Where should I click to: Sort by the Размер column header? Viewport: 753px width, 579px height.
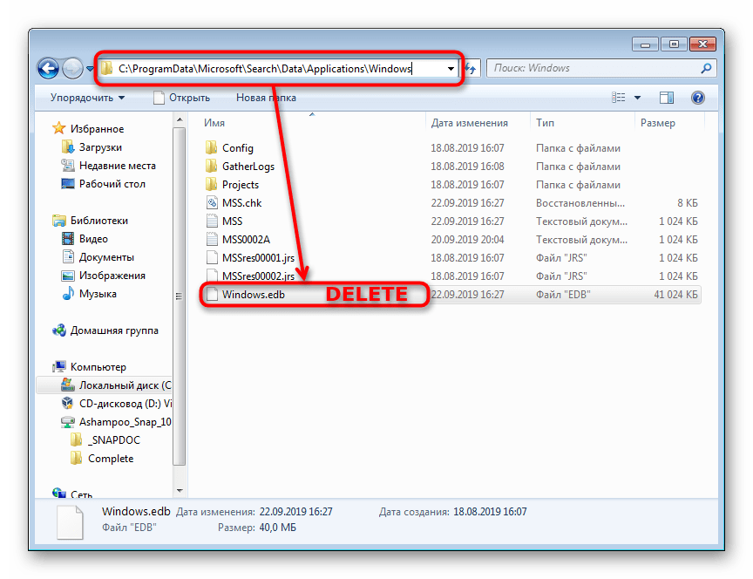click(x=657, y=123)
